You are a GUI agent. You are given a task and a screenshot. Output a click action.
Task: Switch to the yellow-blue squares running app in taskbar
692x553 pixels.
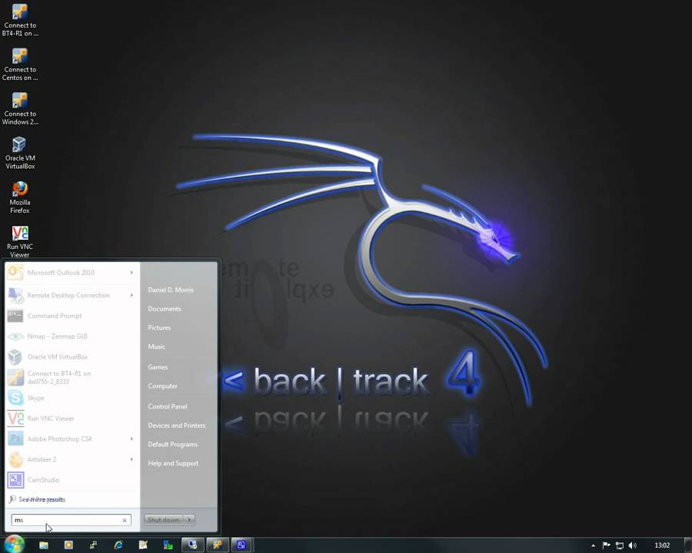pos(218,545)
